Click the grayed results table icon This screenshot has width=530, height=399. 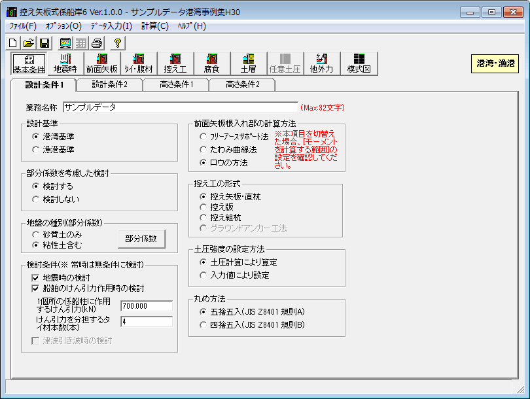(80, 43)
